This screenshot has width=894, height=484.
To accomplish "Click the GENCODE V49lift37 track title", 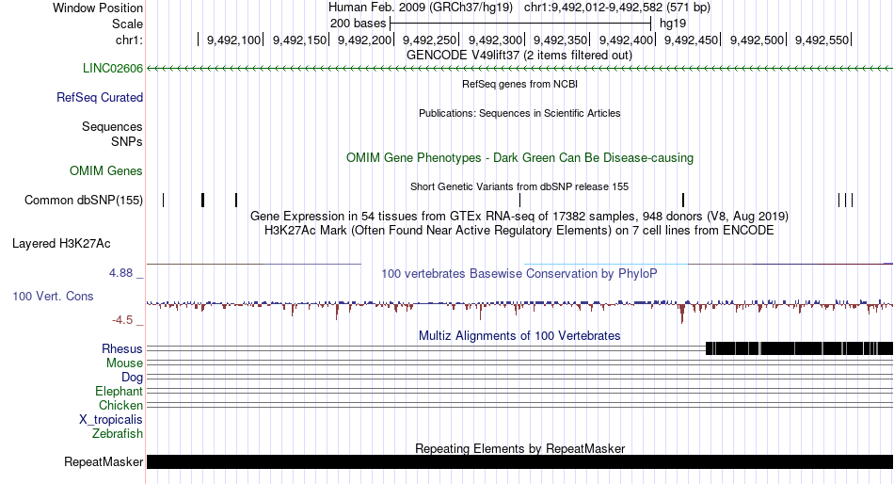I will click(x=519, y=56).
